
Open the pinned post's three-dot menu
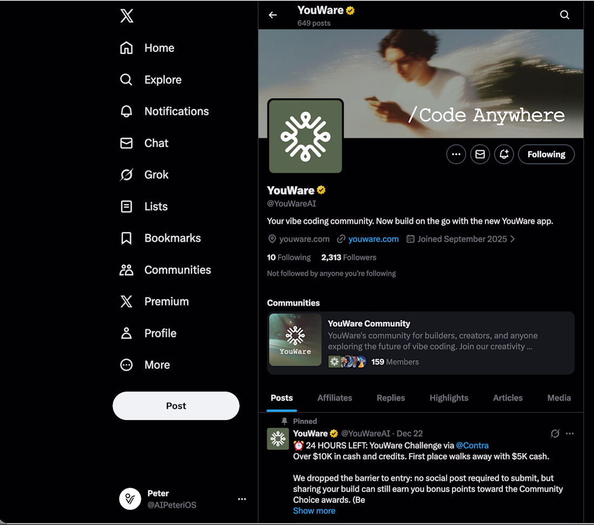(569, 434)
